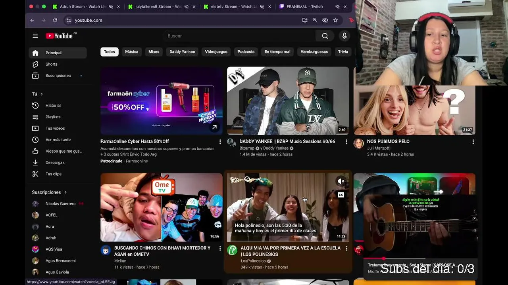508x285 pixels.
Task: Select the Podcasts filter chip
Action: [246, 52]
